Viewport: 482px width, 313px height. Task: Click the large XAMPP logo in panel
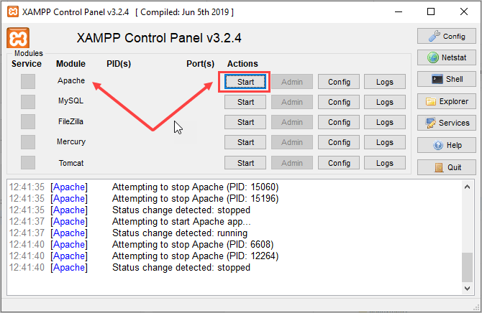tap(18, 38)
